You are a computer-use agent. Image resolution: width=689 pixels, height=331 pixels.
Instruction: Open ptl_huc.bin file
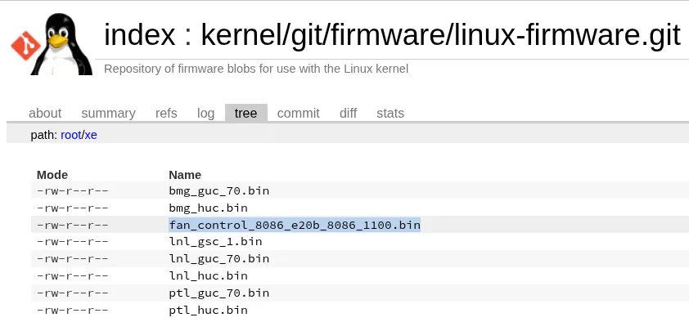pos(209,310)
